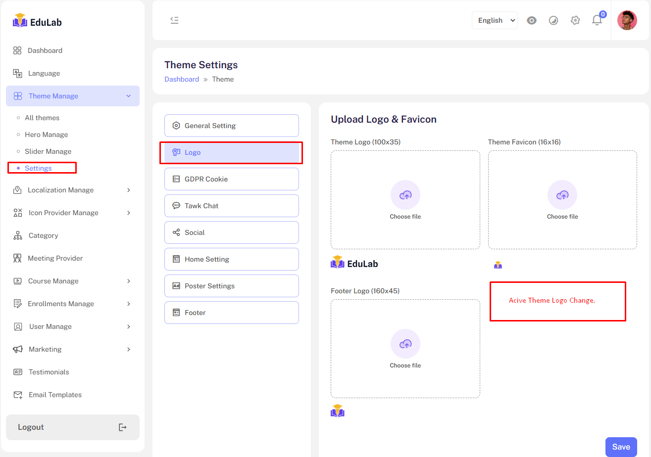Click the Theme Favicon upload cloud icon
Screen dimensions: 651x457
pyautogui.click(x=562, y=195)
